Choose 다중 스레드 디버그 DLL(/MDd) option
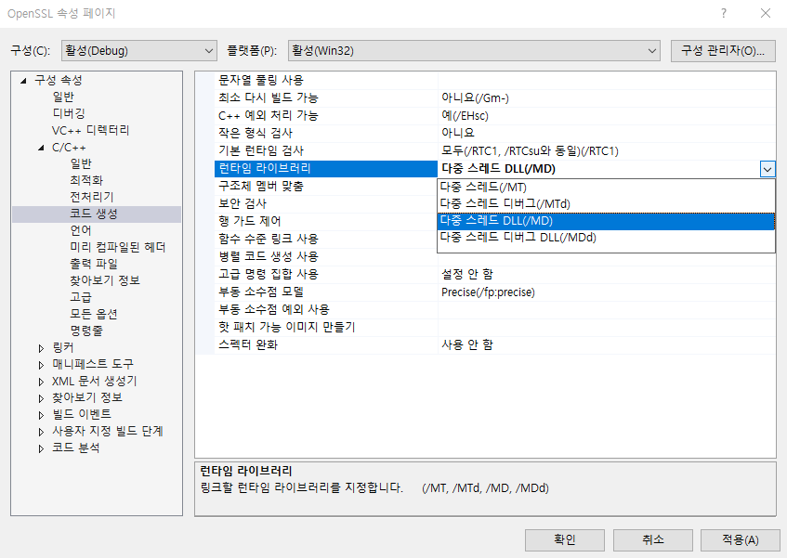787x558 pixels. 606,237
